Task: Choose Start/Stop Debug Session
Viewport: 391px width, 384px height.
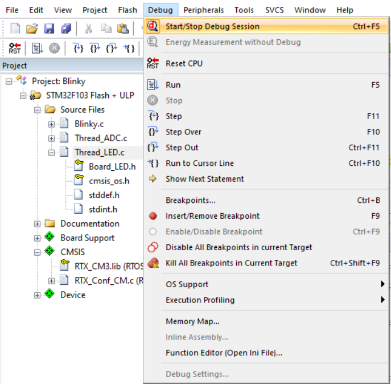Action: point(212,26)
